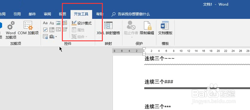This screenshot has width=250, height=110.
Task: Click the text 连续三个***
Action: 158,106
